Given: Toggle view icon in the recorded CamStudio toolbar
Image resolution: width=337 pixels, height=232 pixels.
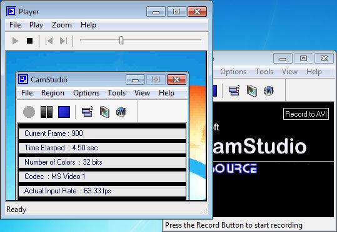Looking at the screenshot, I should click(x=87, y=112).
